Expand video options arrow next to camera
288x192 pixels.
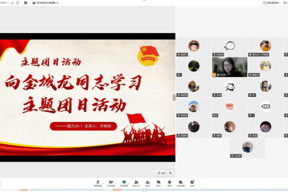pos(116,183)
